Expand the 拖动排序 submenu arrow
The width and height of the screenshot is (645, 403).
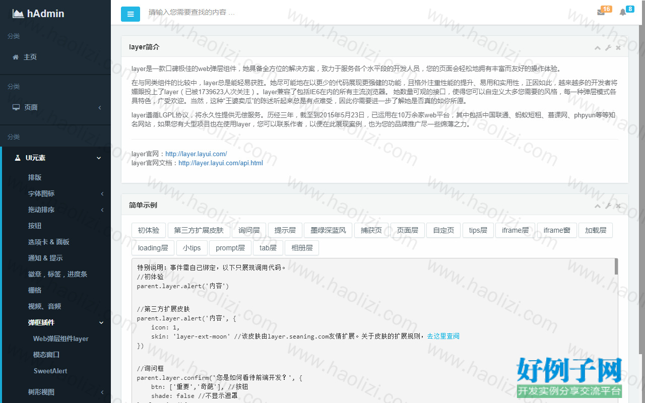coord(102,210)
